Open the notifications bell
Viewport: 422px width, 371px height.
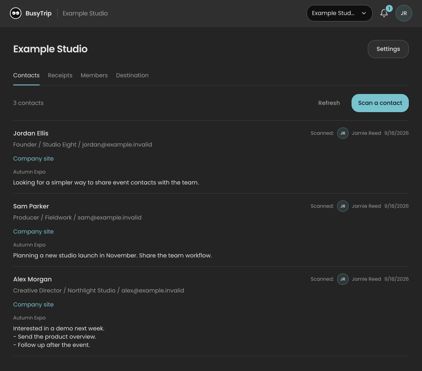pos(384,13)
